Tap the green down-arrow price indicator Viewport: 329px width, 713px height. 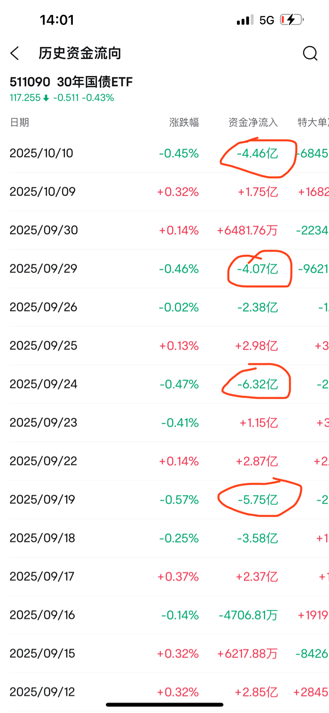click(46, 98)
